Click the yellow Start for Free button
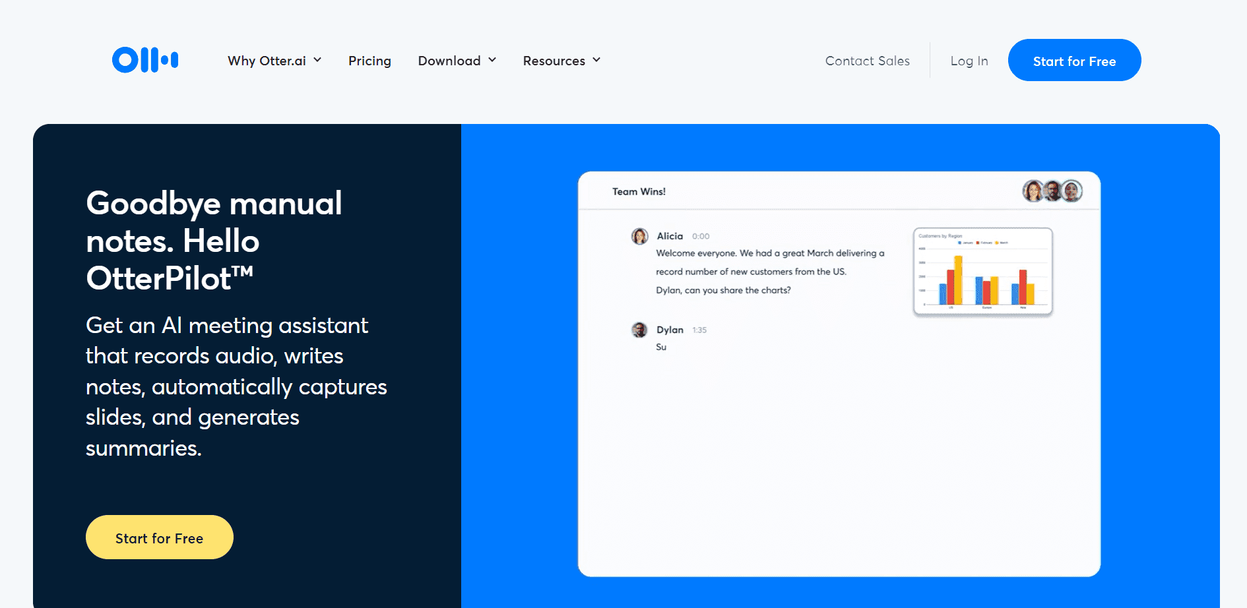The height and width of the screenshot is (608, 1247). pos(159,537)
